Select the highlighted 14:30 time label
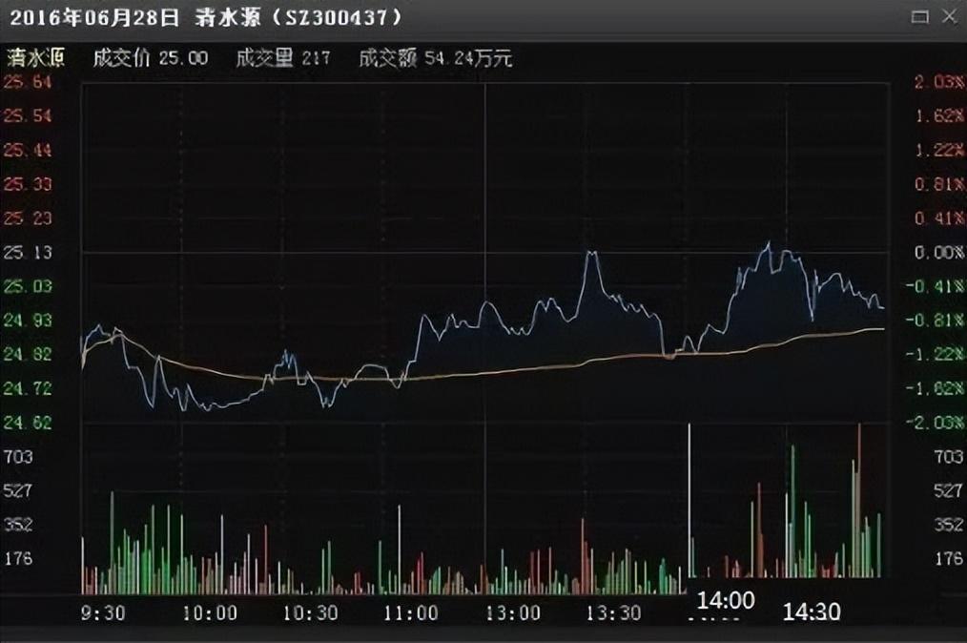The width and height of the screenshot is (967, 643). (812, 611)
